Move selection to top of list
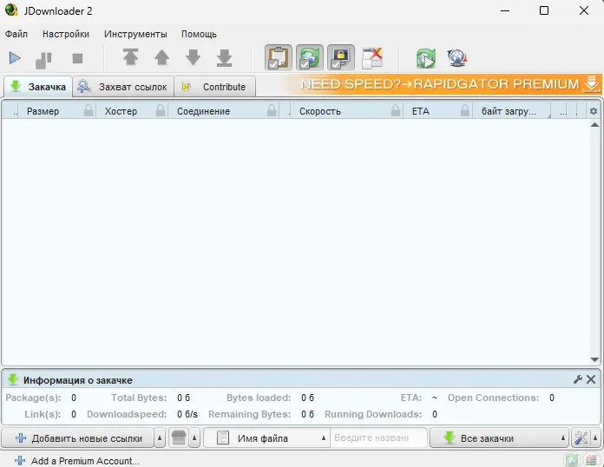 pyautogui.click(x=130, y=58)
